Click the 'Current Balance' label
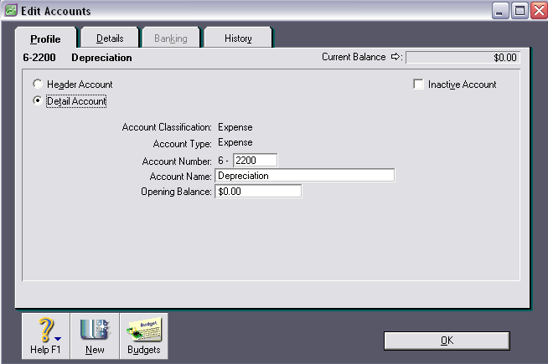This screenshot has width=548, height=364. [x=354, y=57]
